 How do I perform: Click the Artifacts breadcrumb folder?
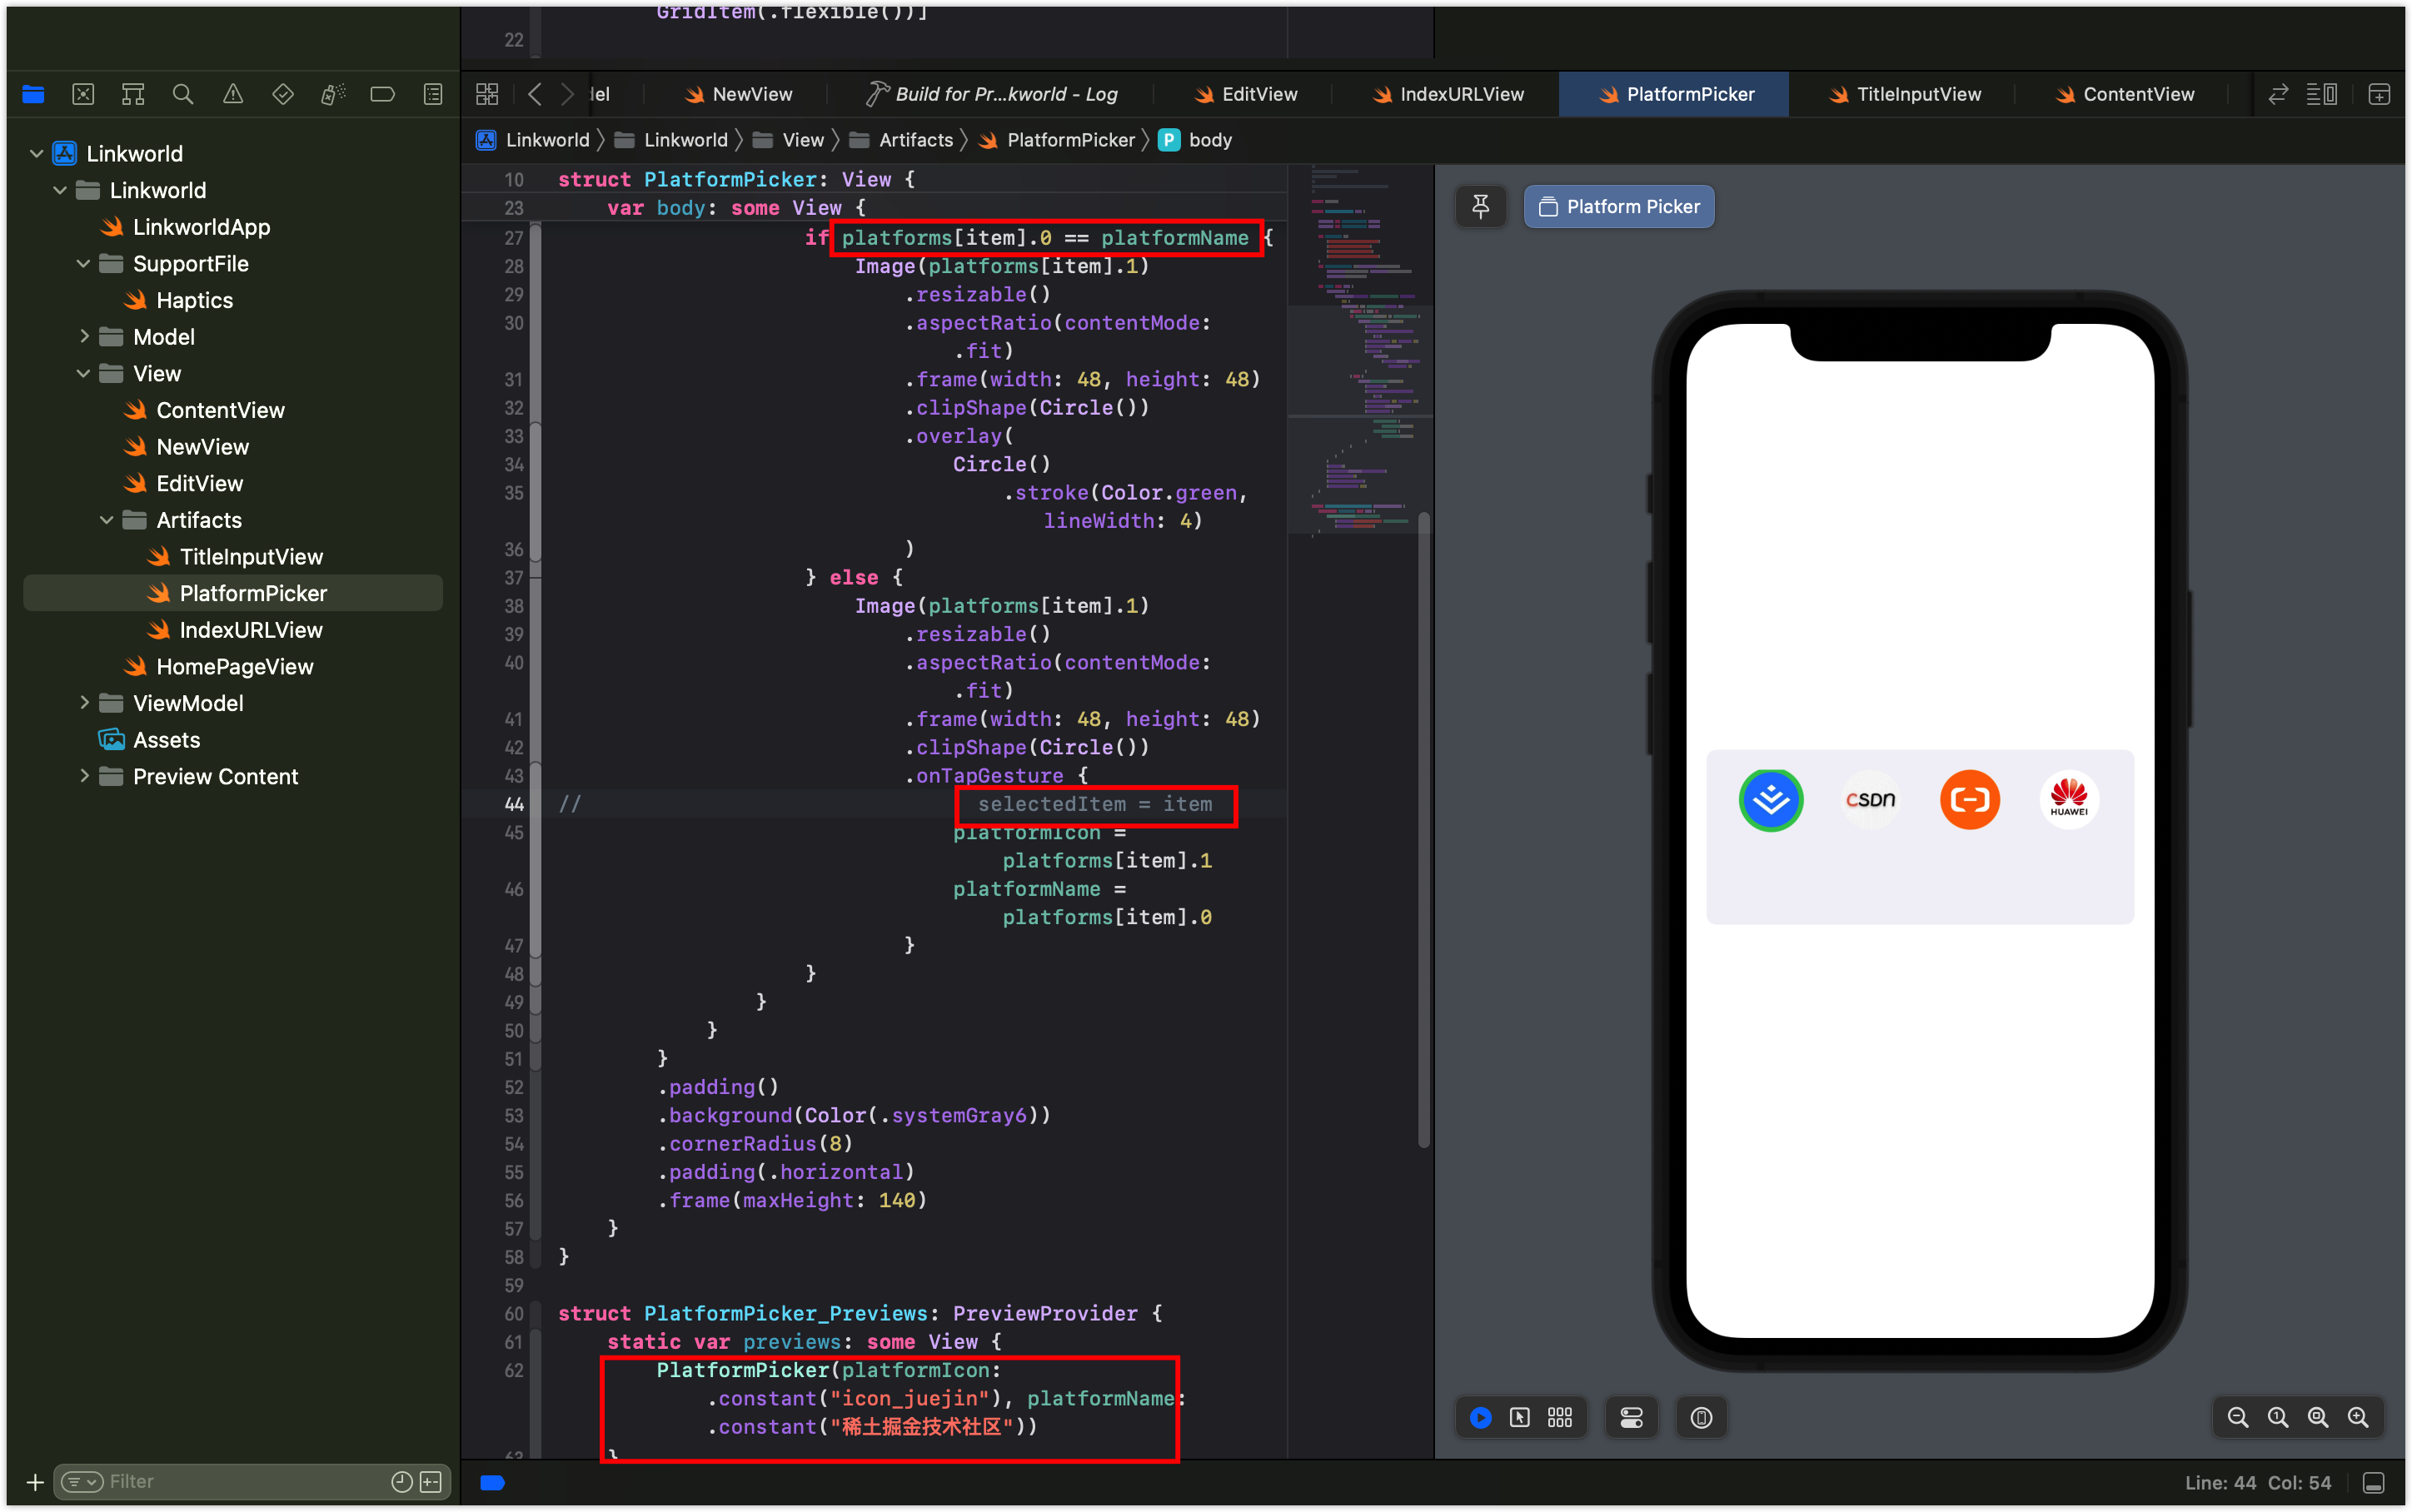(902, 140)
